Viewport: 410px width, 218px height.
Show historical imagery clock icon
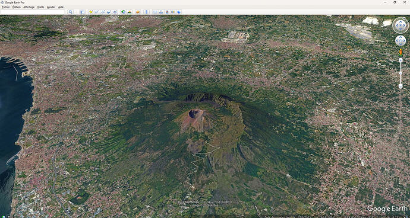click(x=123, y=12)
